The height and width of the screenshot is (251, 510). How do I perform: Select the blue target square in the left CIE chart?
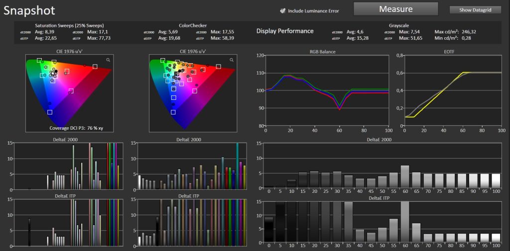50,112
